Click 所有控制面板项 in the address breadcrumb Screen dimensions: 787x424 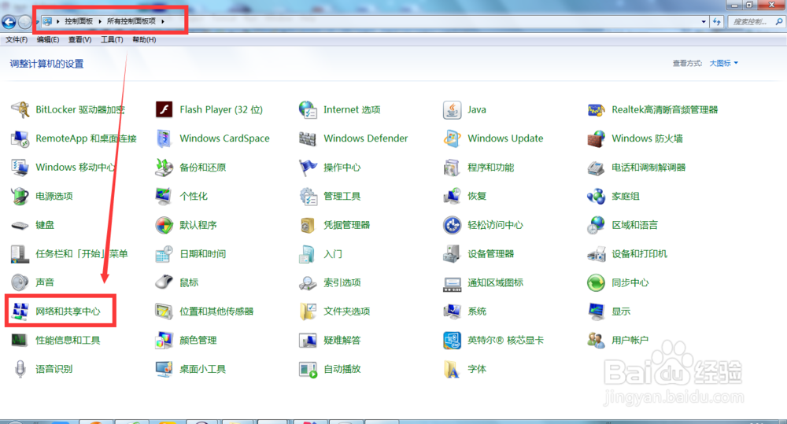coord(131,21)
